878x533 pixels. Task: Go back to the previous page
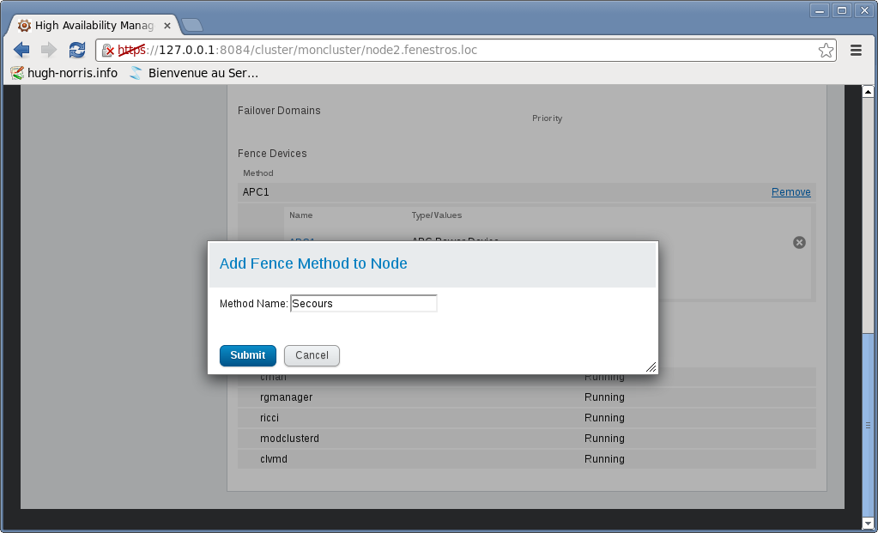21,50
